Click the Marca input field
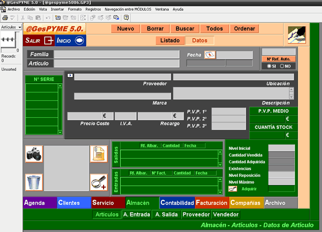Screen dimensions: 322x232 click(122, 96)
